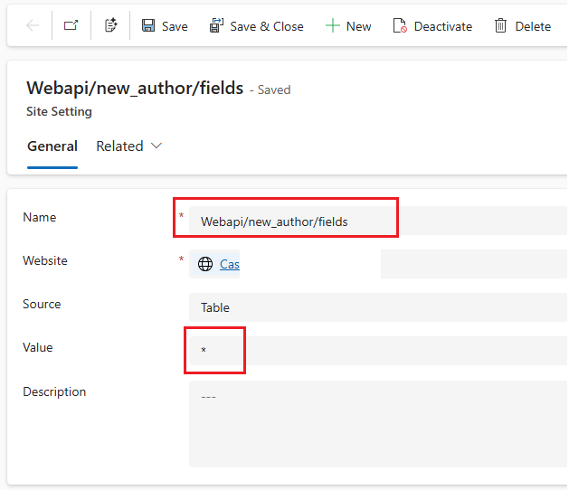569x490 pixels.
Task: Edit the Name input field
Action: point(378,221)
